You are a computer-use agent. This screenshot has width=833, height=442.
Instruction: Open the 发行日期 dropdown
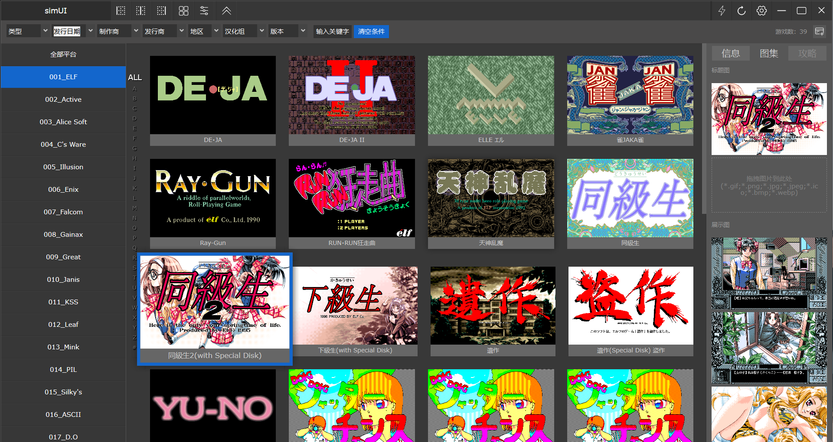(x=73, y=31)
